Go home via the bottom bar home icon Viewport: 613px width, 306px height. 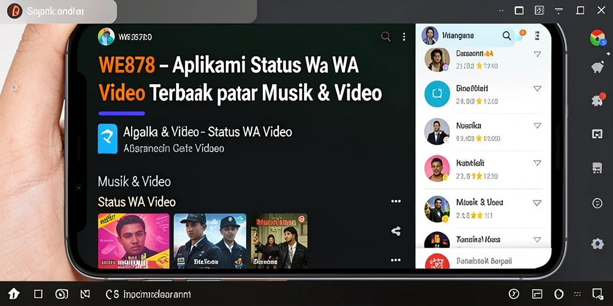14,294
